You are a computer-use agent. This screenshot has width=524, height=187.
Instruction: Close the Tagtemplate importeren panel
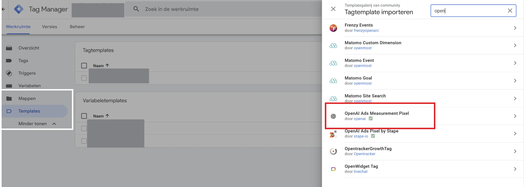tap(333, 9)
